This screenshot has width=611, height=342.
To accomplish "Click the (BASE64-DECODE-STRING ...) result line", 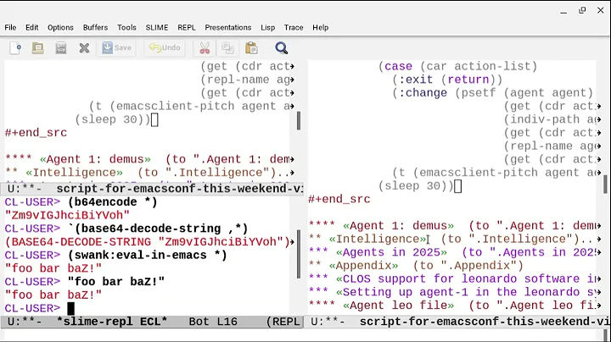I will 147,242.
